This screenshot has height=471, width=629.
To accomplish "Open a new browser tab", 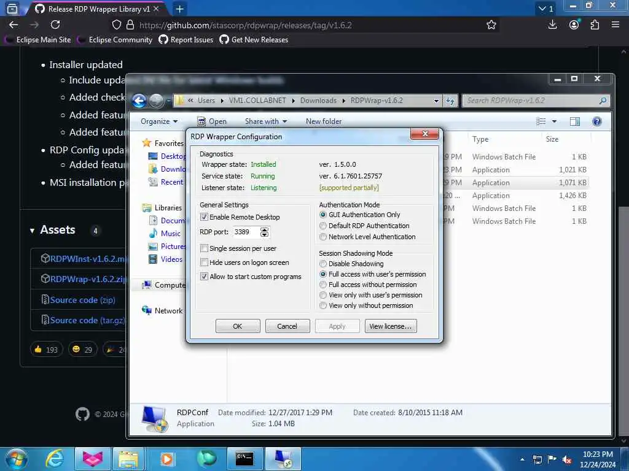I will (180, 9).
